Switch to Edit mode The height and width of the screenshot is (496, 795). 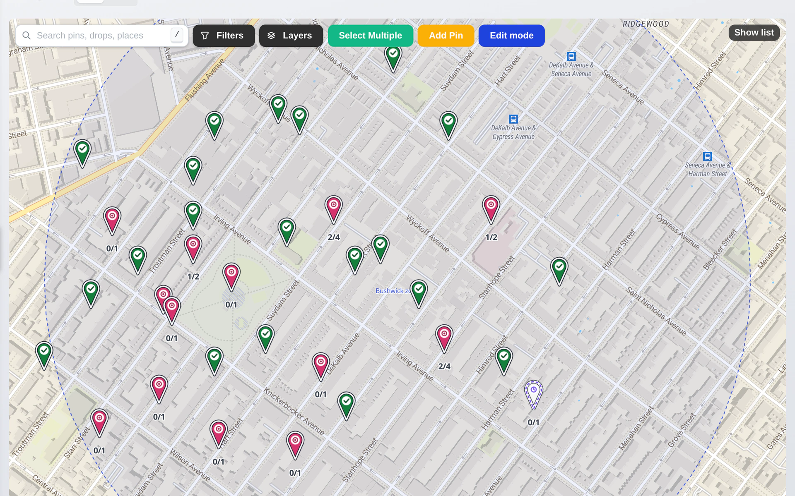click(511, 36)
